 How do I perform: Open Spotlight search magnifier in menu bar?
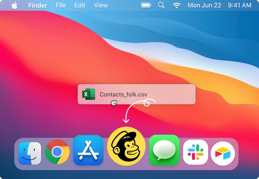pos(161,5)
